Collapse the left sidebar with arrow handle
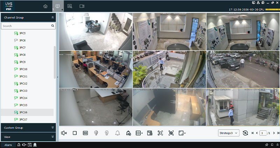 (x=57, y=76)
